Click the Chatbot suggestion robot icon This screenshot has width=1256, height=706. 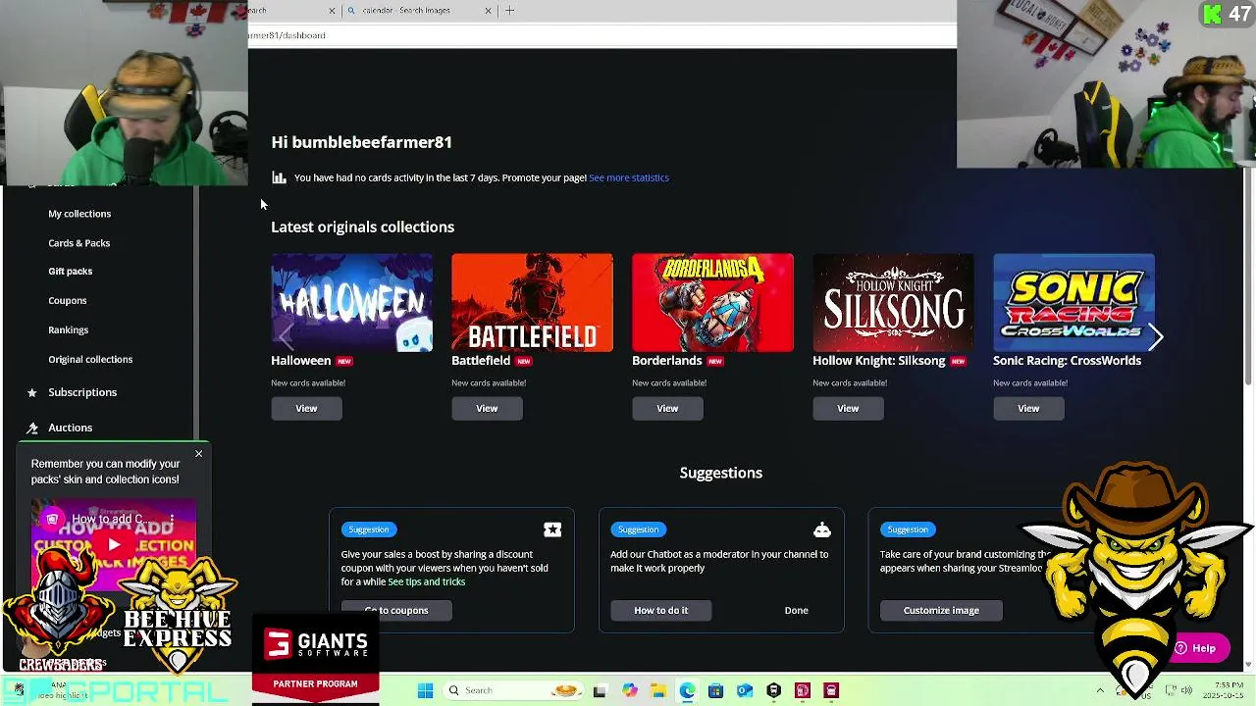(x=821, y=529)
